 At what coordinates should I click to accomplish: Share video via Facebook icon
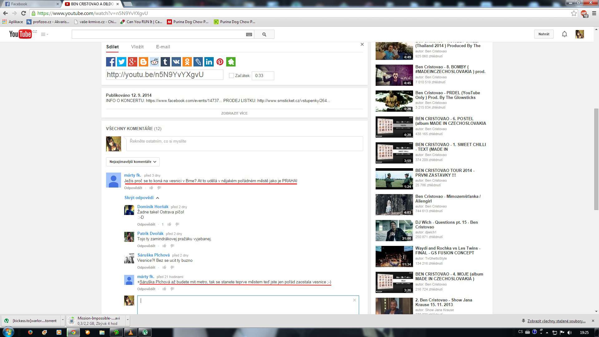pos(111,62)
